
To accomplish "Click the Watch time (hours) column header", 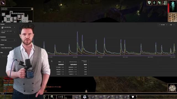I will [x=73, y=62].
